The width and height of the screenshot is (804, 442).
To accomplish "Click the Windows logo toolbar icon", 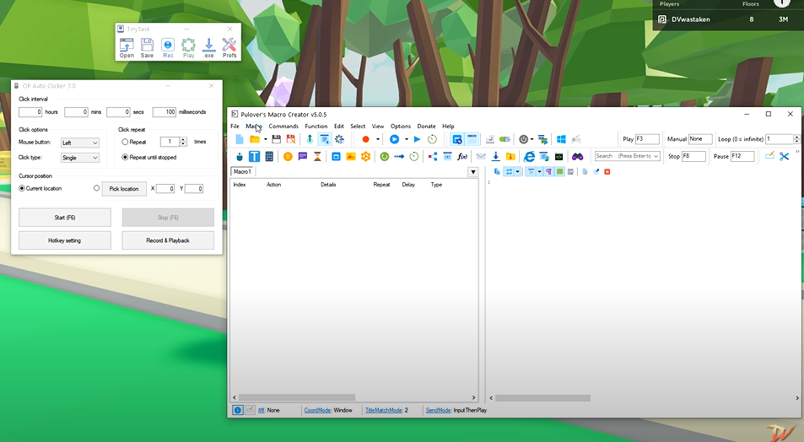I will [561, 139].
